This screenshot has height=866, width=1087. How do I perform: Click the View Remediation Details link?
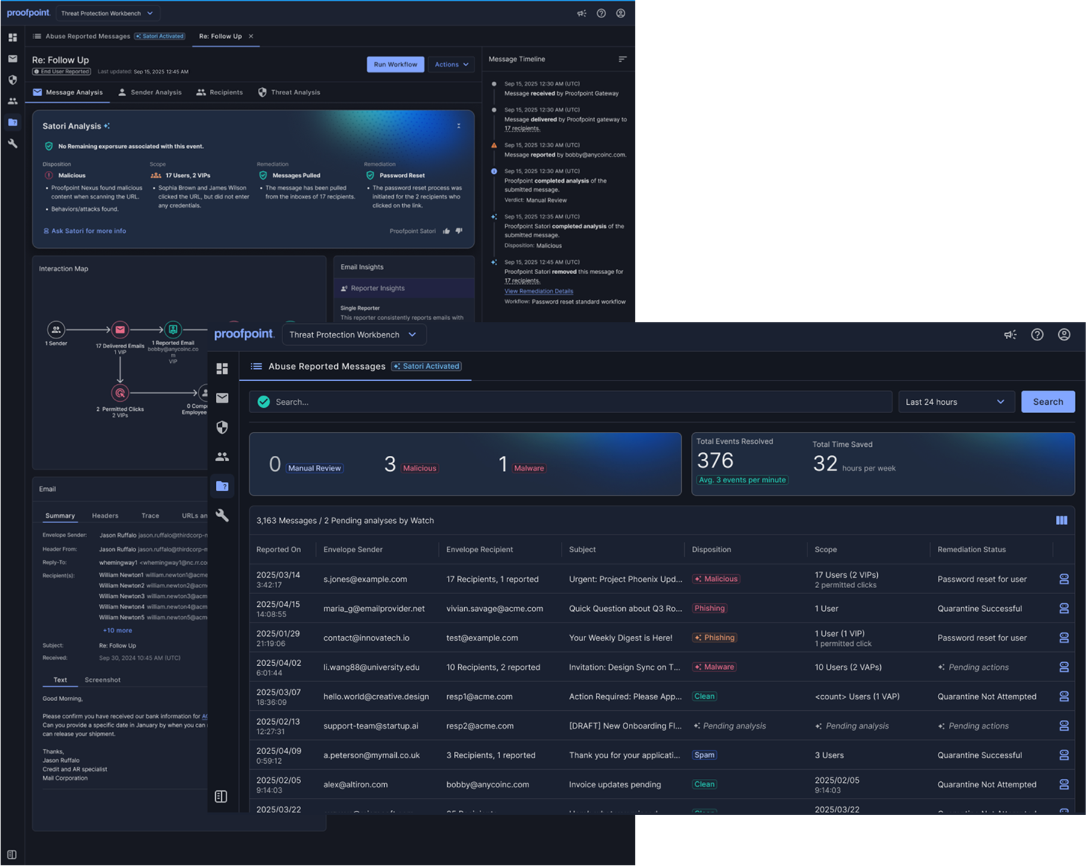tap(539, 291)
